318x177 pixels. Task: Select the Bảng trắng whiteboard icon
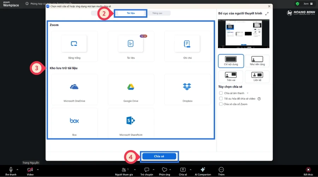tap(74, 44)
